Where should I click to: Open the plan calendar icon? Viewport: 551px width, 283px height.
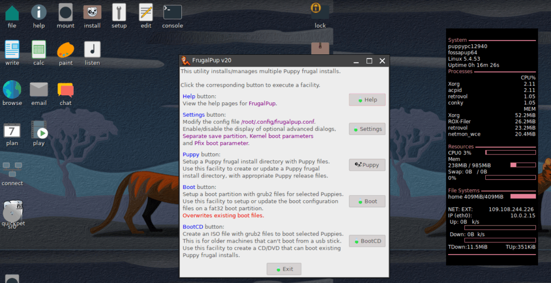tap(12, 130)
